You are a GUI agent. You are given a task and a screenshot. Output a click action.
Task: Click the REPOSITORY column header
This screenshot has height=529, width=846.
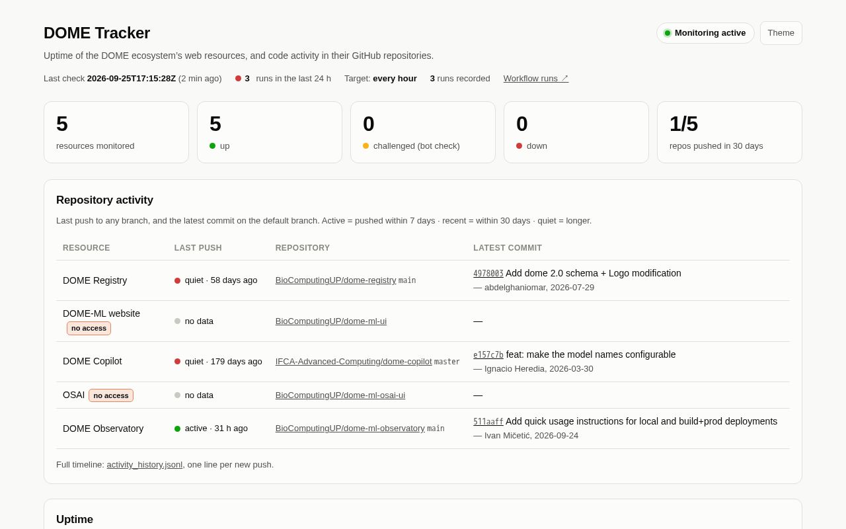(303, 248)
